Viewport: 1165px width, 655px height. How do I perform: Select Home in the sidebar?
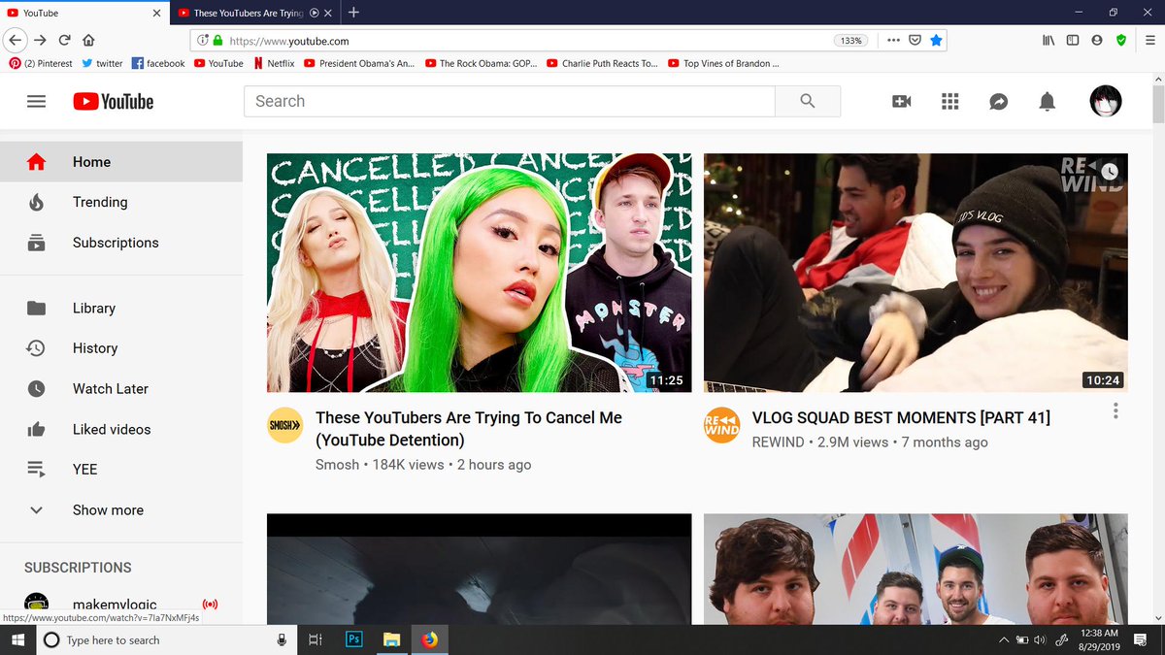pyautogui.click(x=121, y=162)
